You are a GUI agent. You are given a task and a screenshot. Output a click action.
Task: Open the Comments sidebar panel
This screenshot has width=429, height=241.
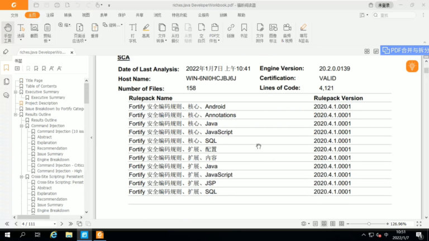tap(6, 95)
